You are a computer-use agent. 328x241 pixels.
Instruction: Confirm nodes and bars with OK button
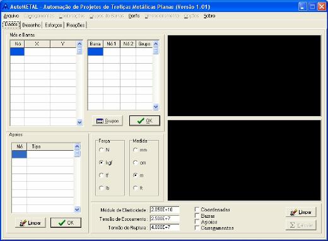point(144,120)
